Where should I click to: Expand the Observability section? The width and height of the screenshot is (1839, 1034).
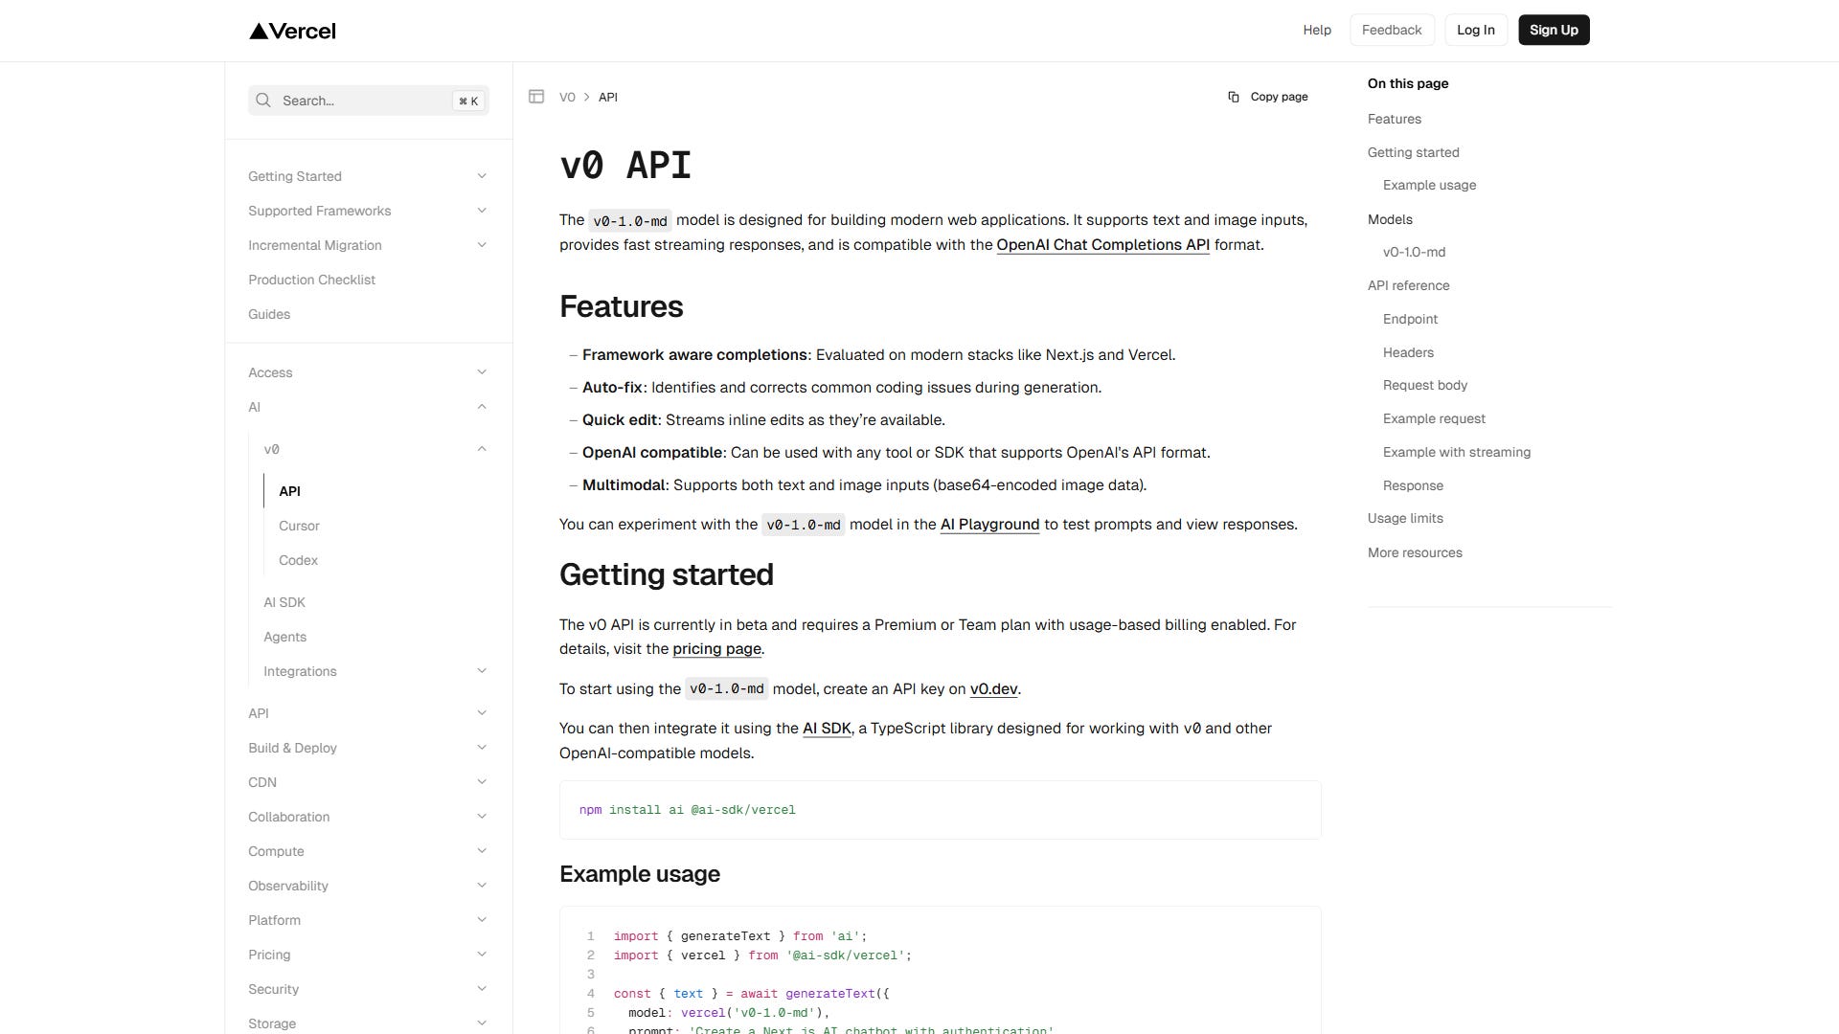pyautogui.click(x=369, y=886)
